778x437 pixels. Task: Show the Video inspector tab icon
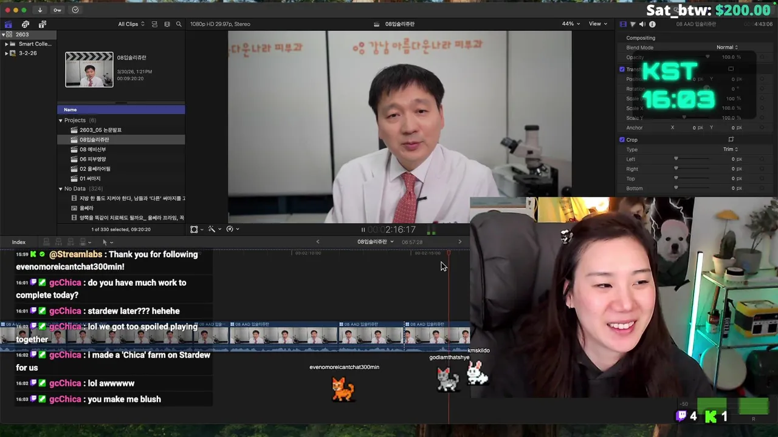tap(623, 24)
